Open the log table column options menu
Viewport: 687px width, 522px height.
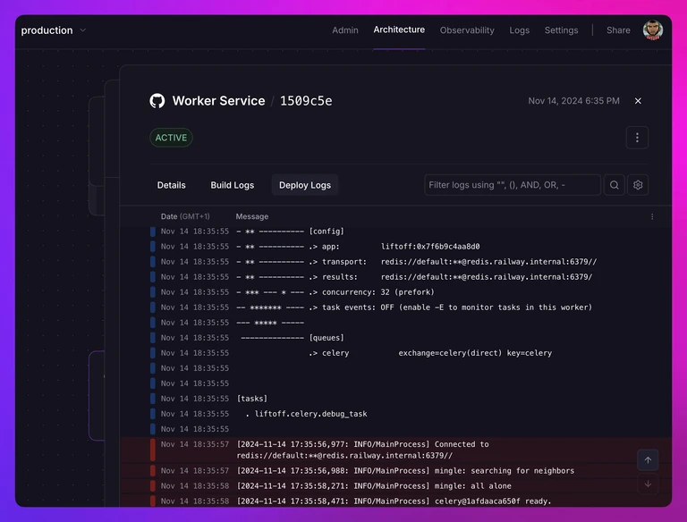click(652, 217)
